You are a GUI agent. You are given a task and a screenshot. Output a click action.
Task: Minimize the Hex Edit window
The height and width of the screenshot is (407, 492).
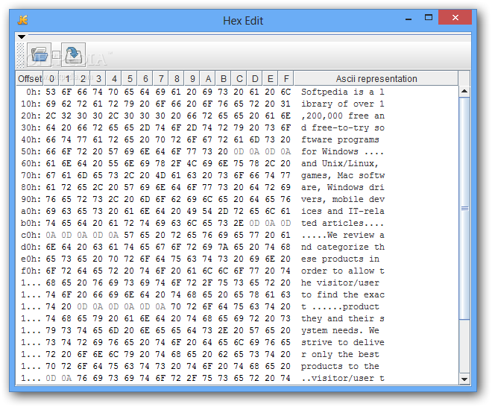[x=409, y=19]
